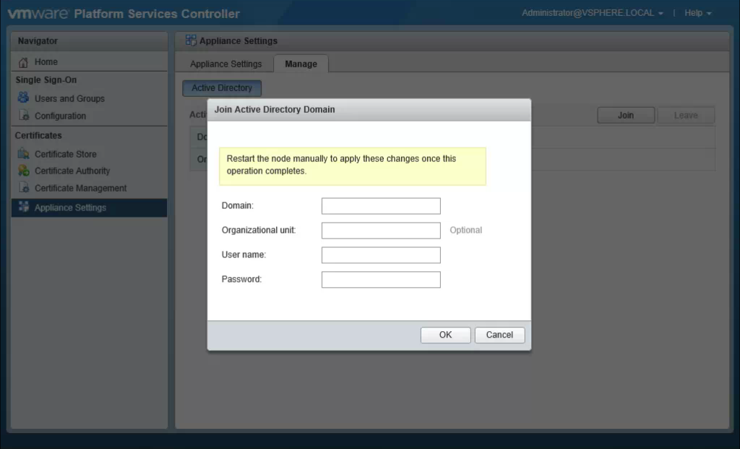The image size is (740, 449).
Task: Click the VMware logo in header
Action: coord(38,13)
